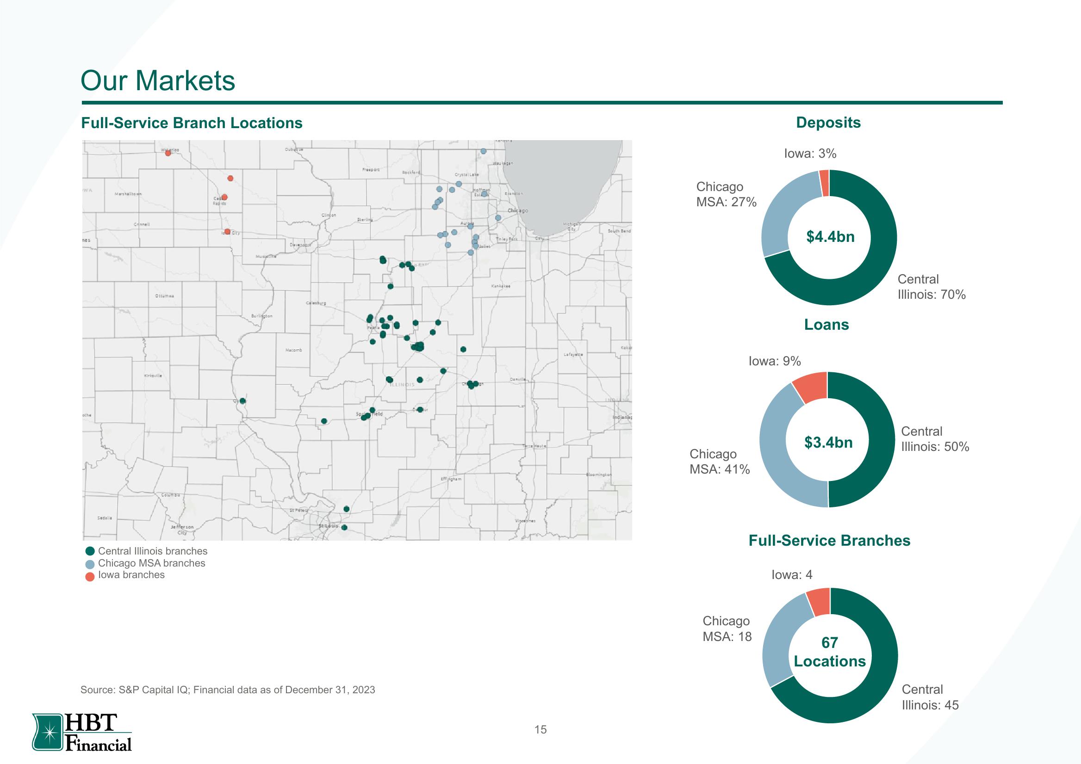The image size is (1081, 764).
Task: Click the "Galesburg" label on the map
Action: click(x=317, y=302)
